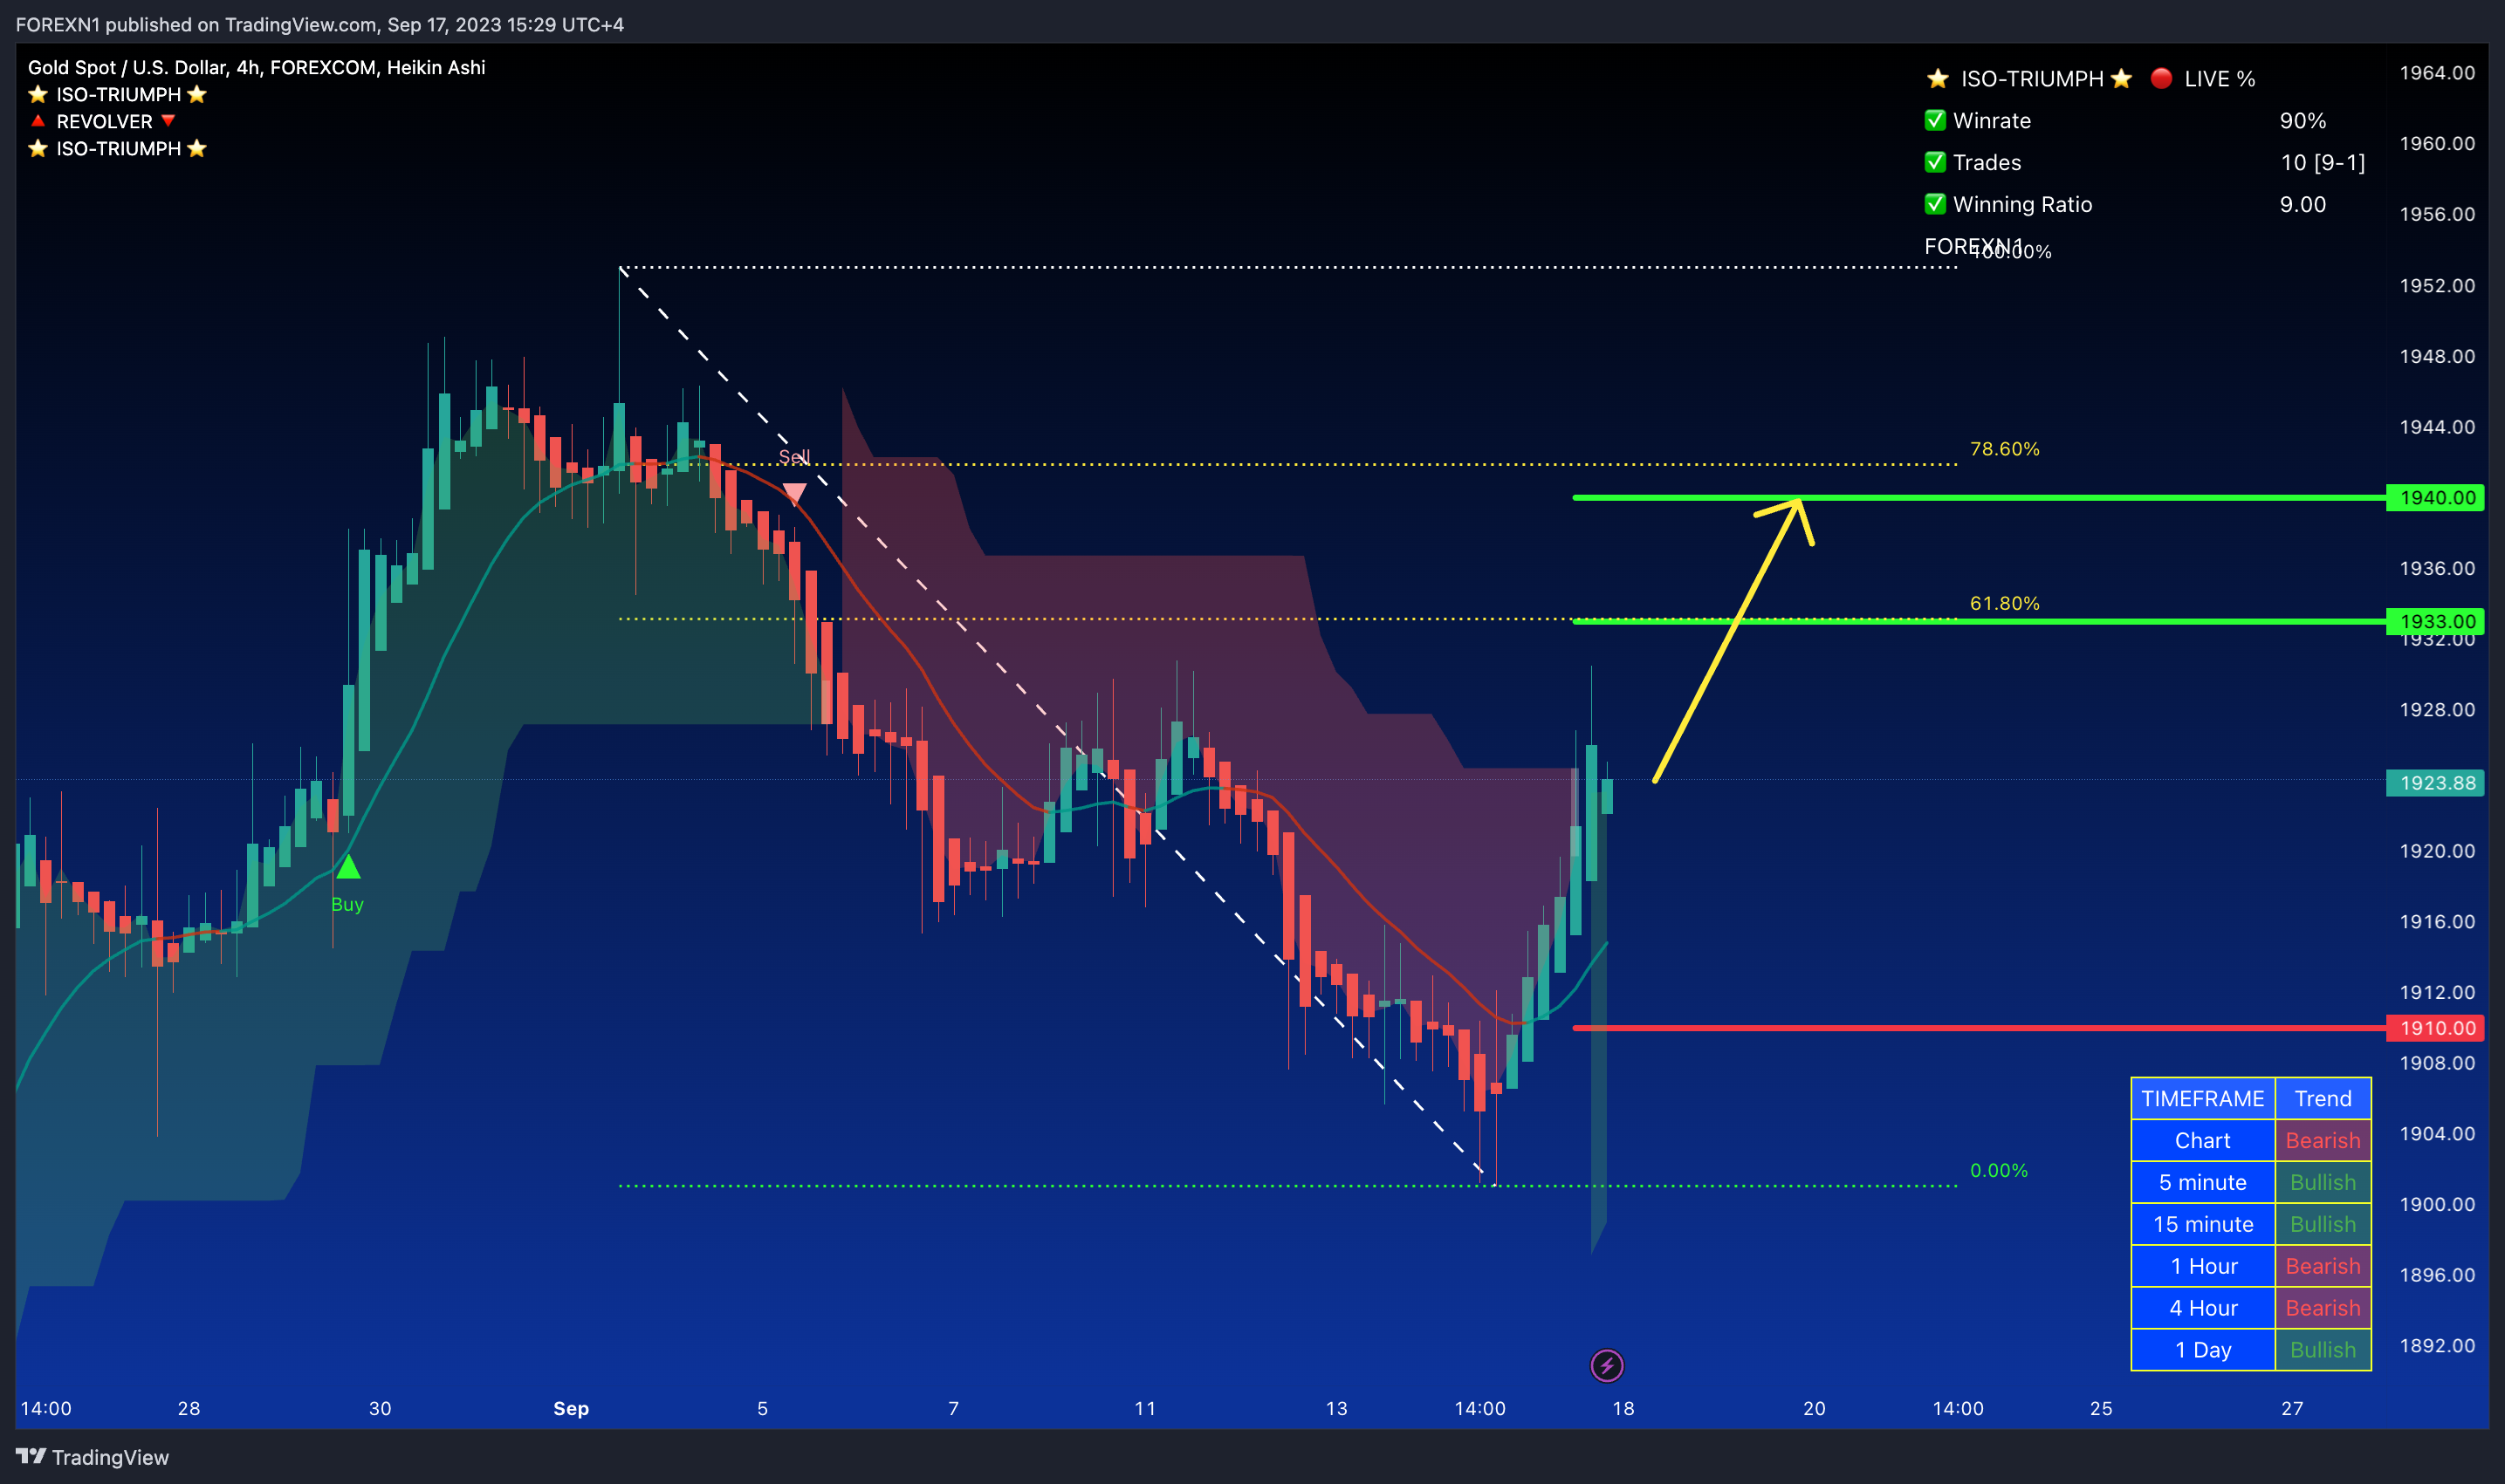Click the Bearish trend cell for Chart row

(x=2323, y=1140)
